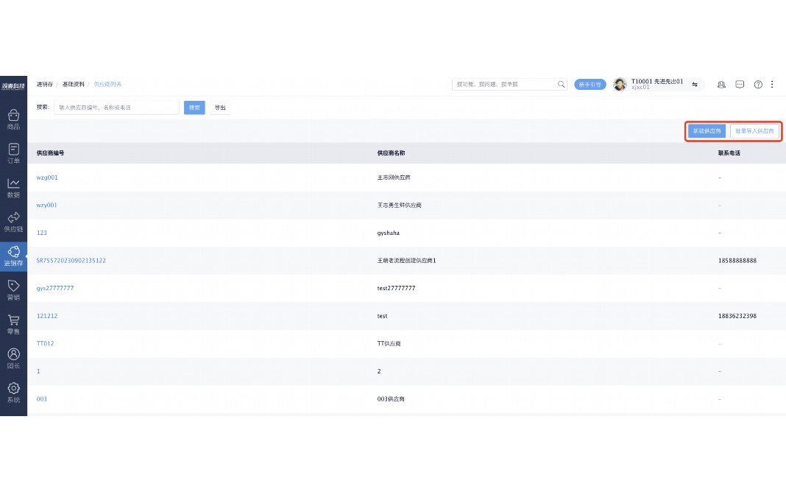Open the 供应链 (supply chain) sidebar icon

point(13,222)
